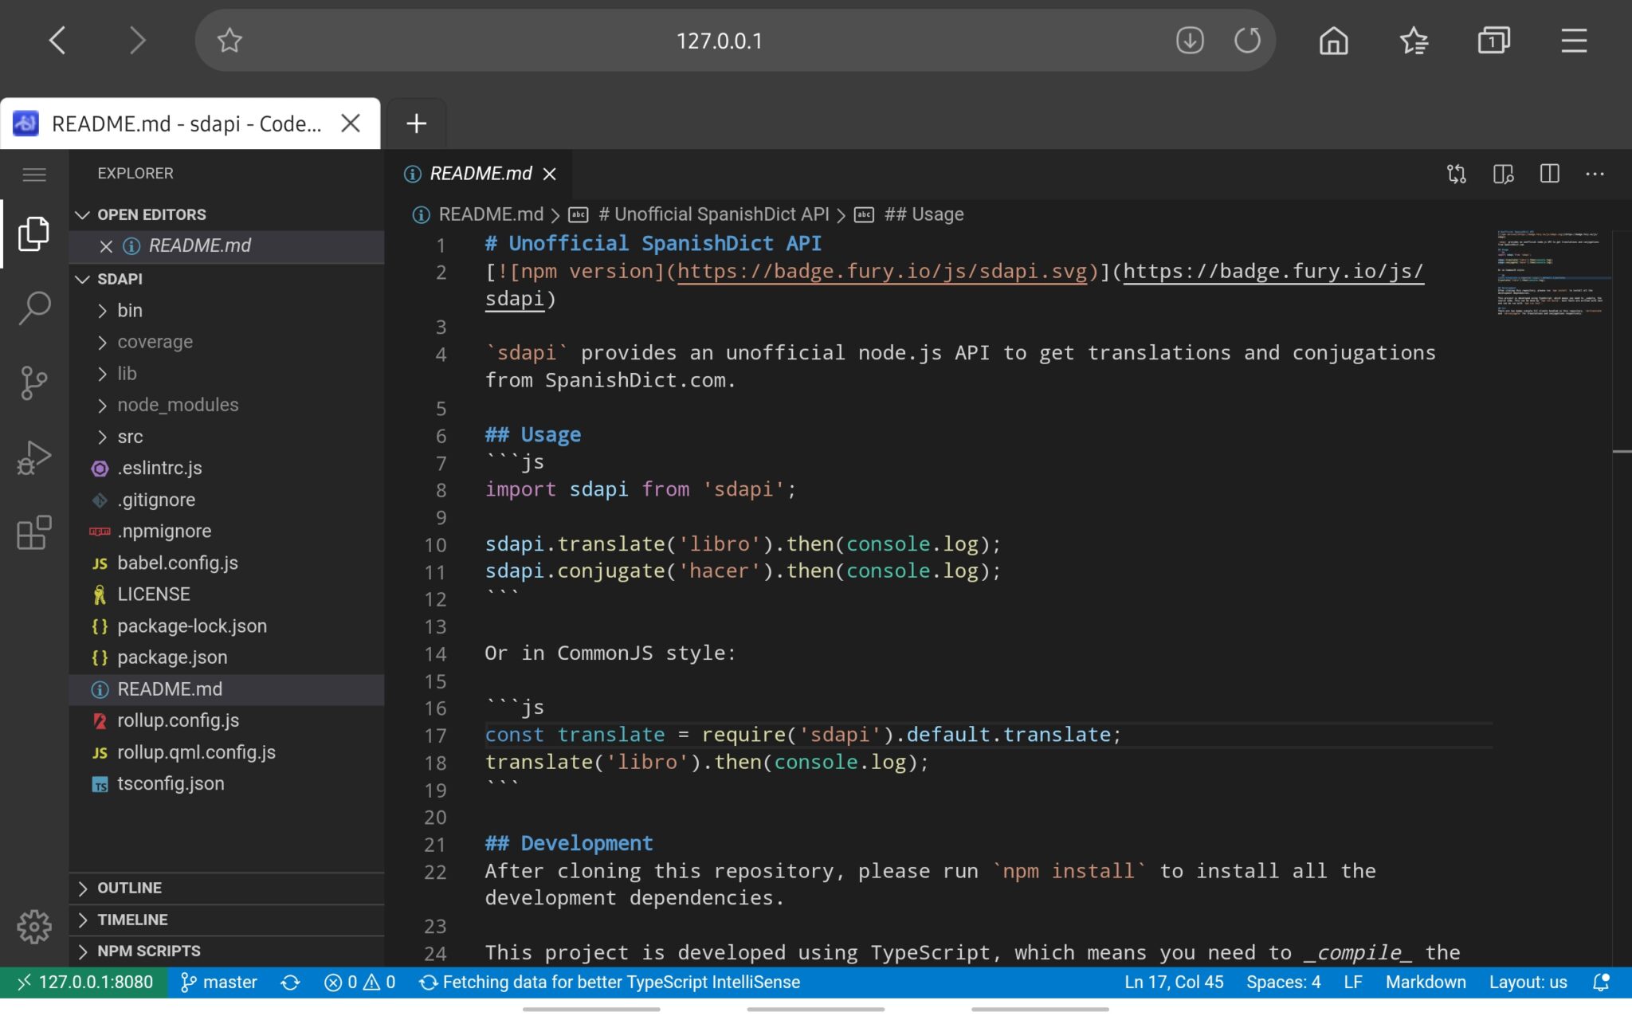This screenshot has width=1632, height=1020.
Task: Toggle the hamburger application menu
Action: (x=34, y=174)
